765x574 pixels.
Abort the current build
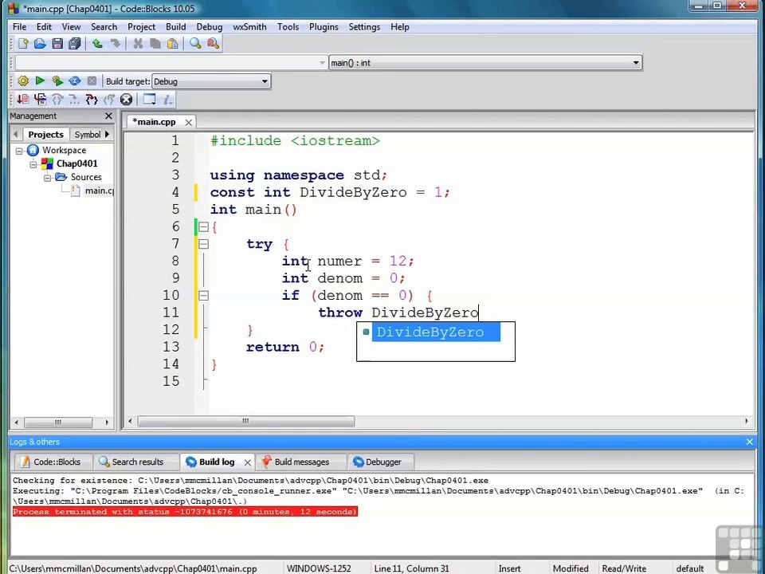[92, 81]
